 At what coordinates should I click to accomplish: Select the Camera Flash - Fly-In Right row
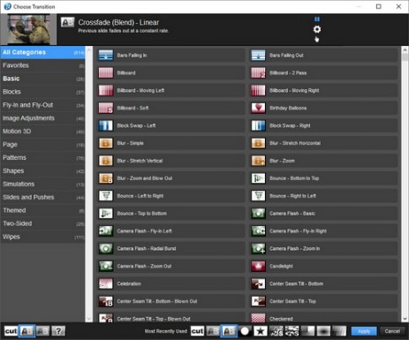coord(323,230)
